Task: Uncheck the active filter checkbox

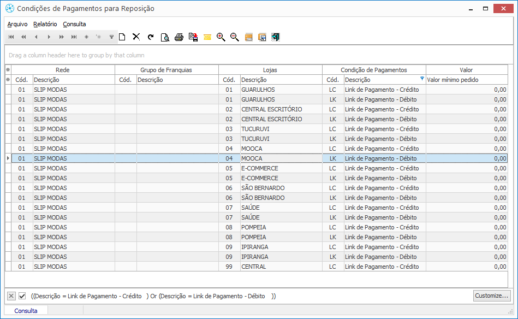Action: pos(22,296)
